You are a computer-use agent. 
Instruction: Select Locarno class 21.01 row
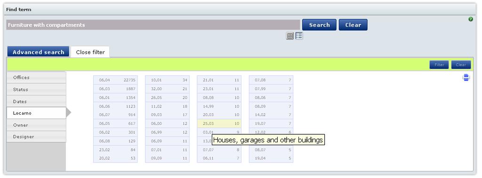point(219,80)
